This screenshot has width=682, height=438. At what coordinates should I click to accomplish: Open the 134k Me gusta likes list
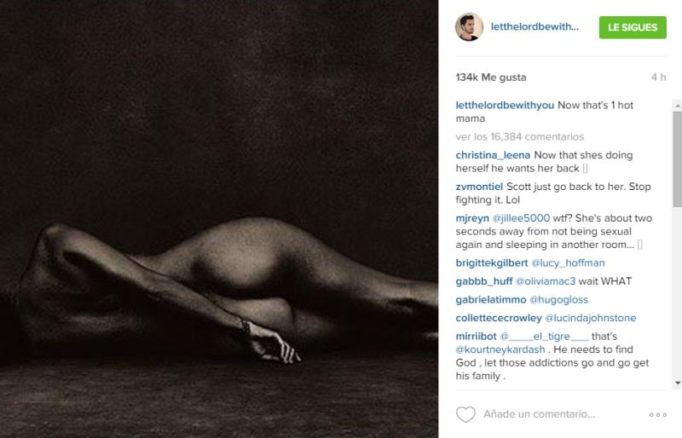[491, 78]
